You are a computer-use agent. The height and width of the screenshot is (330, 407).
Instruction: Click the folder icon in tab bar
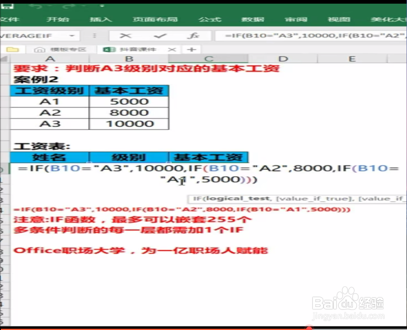pos(13,50)
